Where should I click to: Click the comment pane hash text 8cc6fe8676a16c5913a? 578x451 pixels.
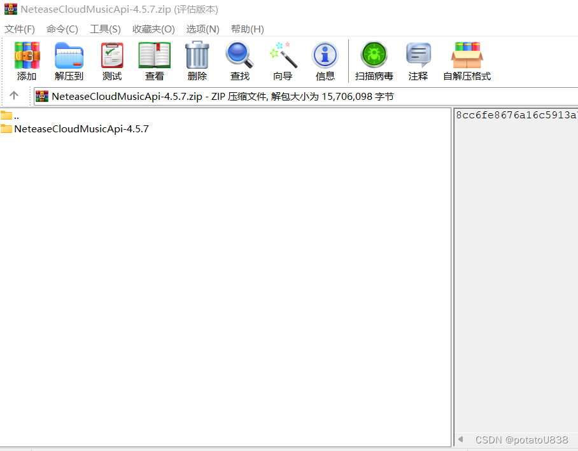tap(516, 115)
